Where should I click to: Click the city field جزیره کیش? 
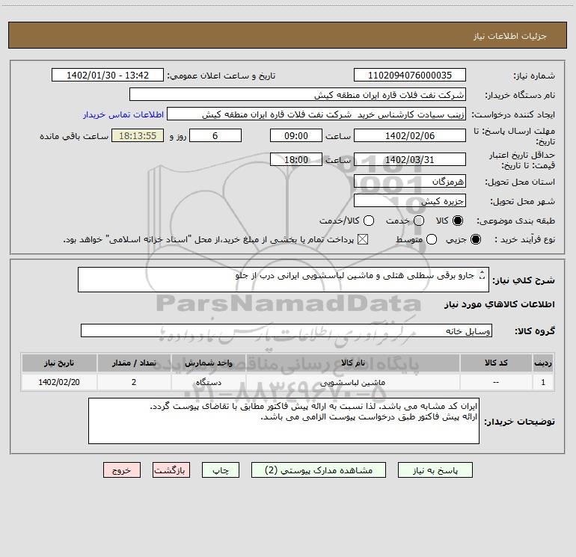[410, 200]
